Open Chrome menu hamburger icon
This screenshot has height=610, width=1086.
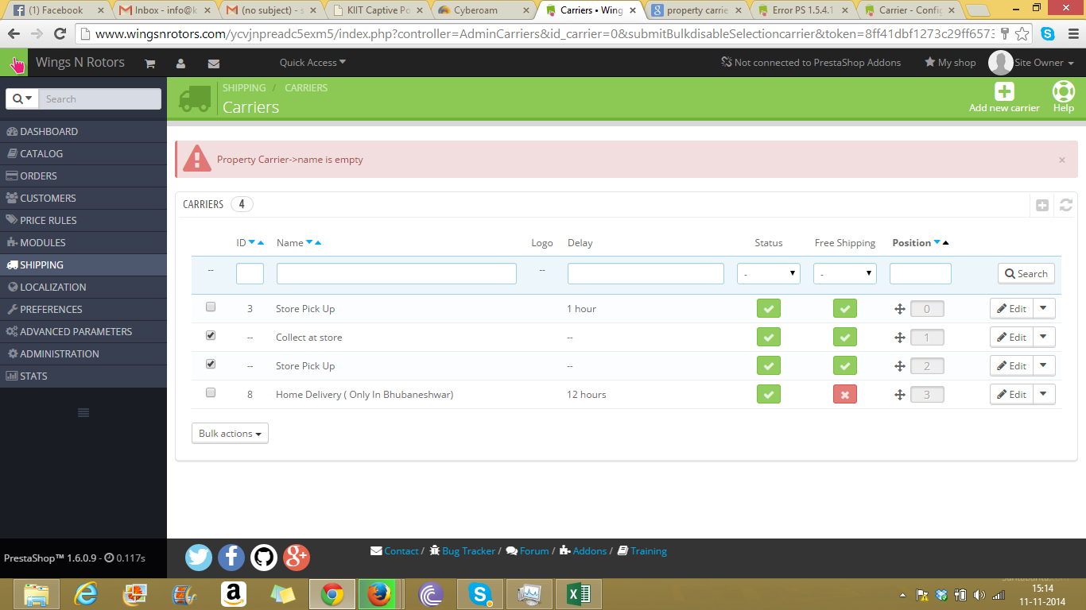point(1071,34)
